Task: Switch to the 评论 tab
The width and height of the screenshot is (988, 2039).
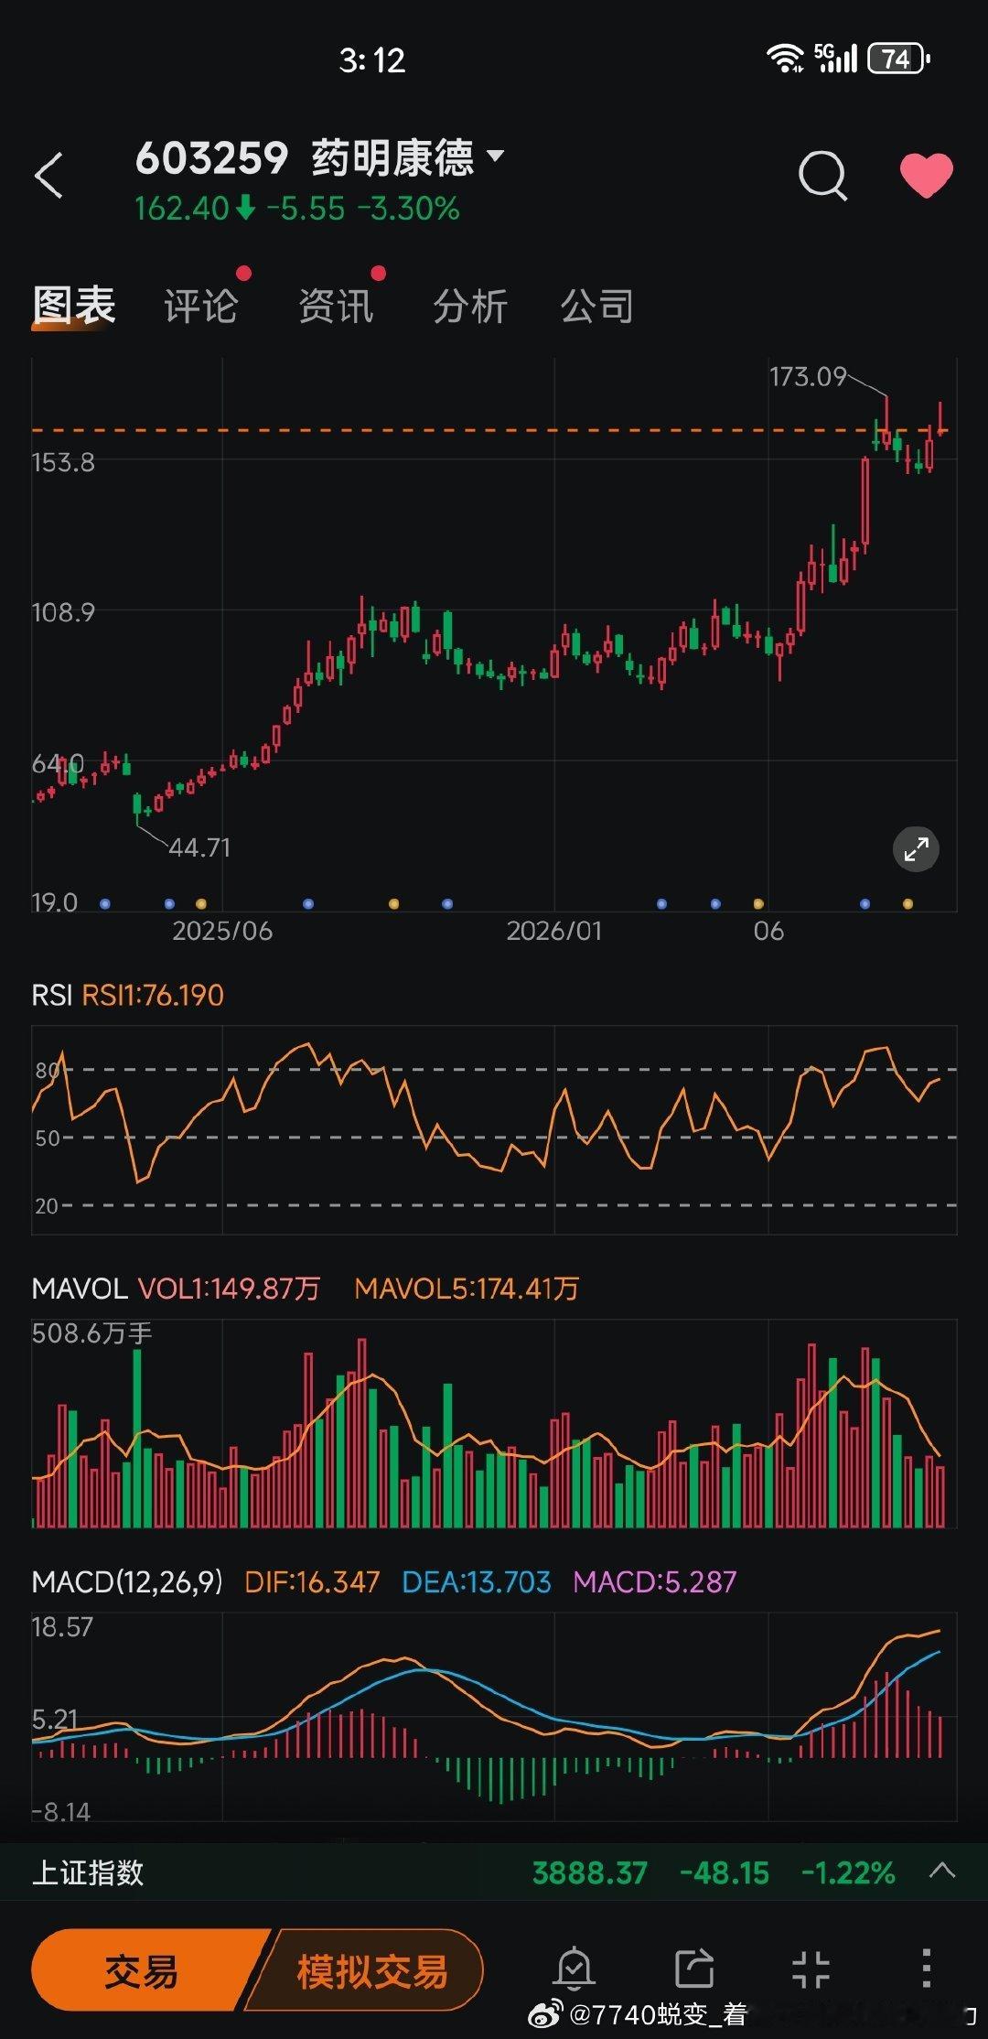Action: pos(200,306)
